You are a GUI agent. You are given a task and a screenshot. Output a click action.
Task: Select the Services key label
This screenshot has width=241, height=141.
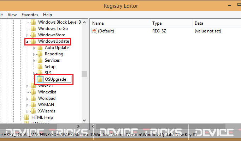[x=52, y=60]
